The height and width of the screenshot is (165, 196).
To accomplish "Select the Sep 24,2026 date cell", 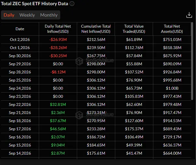I will click(20, 88).
